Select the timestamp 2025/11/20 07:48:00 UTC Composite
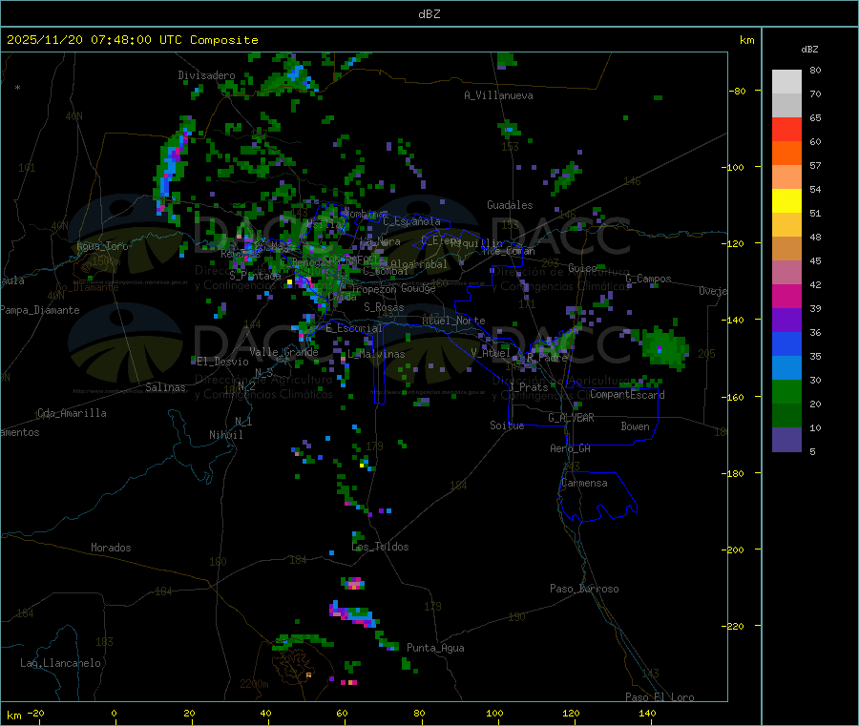Image resolution: width=859 pixels, height=726 pixels. pyautogui.click(x=132, y=40)
